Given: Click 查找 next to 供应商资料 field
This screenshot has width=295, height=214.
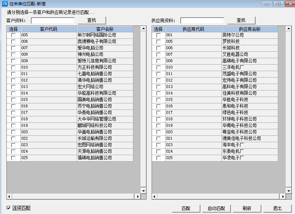Looking at the screenshot, I should click(x=241, y=20).
